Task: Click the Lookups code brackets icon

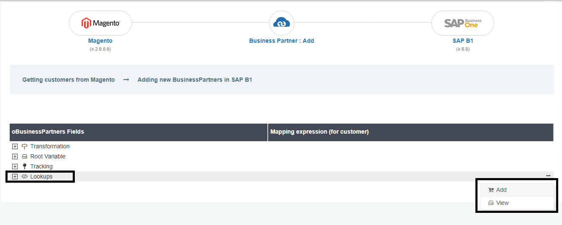Action: pyautogui.click(x=24, y=177)
